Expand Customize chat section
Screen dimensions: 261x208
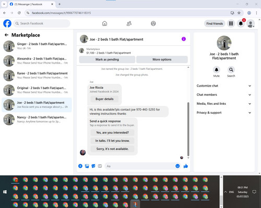(x=224, y=85)
